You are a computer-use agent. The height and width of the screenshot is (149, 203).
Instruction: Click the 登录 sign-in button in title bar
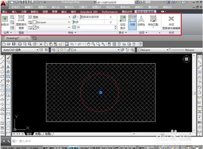point(146,2)
